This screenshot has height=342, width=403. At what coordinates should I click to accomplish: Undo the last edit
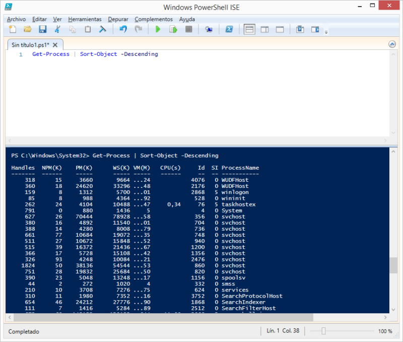(x=123, y=29)
